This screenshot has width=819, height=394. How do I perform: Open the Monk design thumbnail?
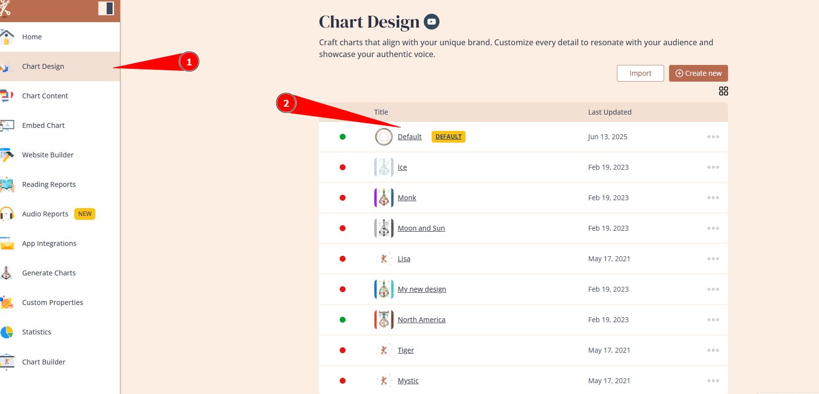pos(383,198)
